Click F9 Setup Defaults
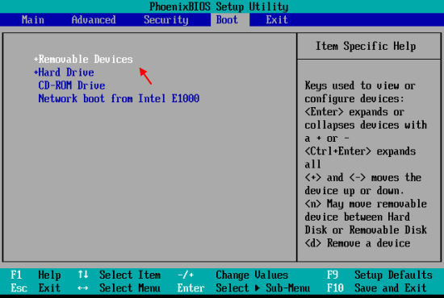This screenshot has width=444, height=298. 379,275
